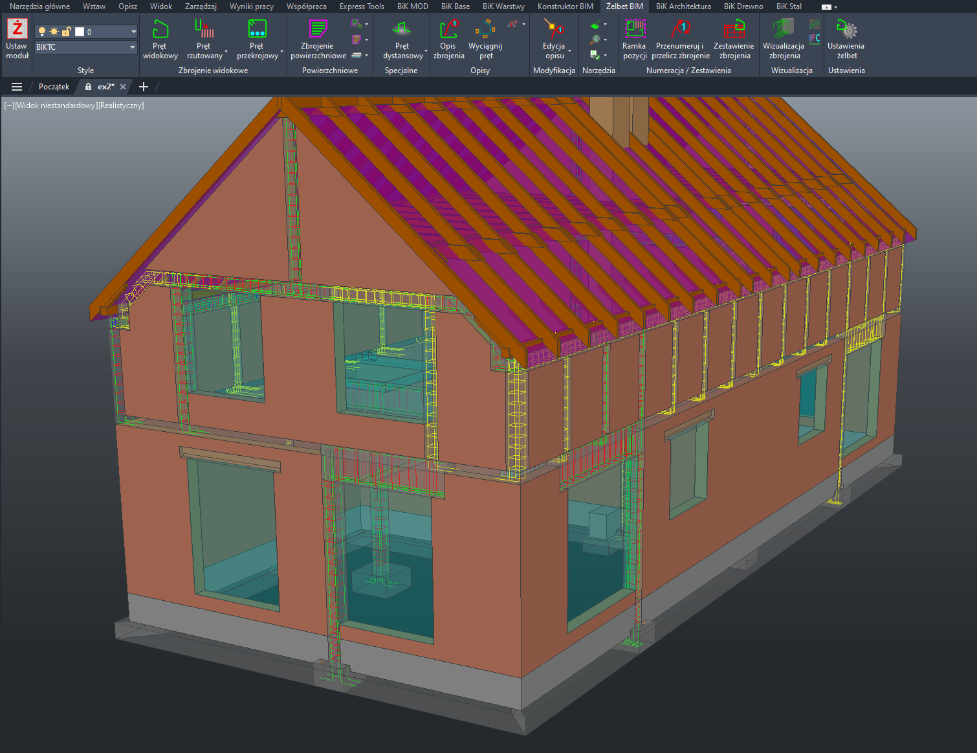Click the checkmark sheet icon in the Narzędzia panel
Viewport: 977px width, 753px height.
click(x=595, y=55)
